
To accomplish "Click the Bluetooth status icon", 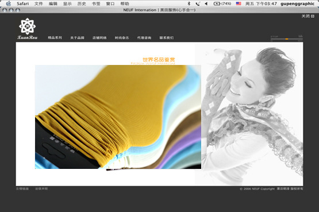I will tap(189, 3).
